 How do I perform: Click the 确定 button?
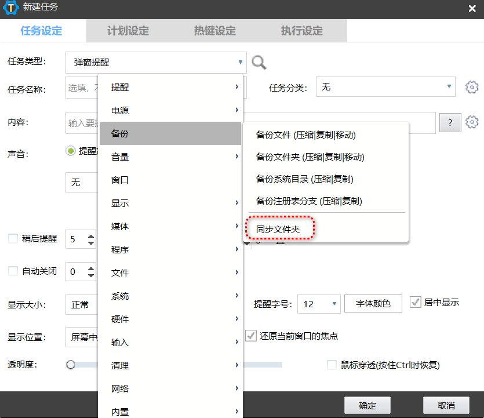click(x=367, y=405)
